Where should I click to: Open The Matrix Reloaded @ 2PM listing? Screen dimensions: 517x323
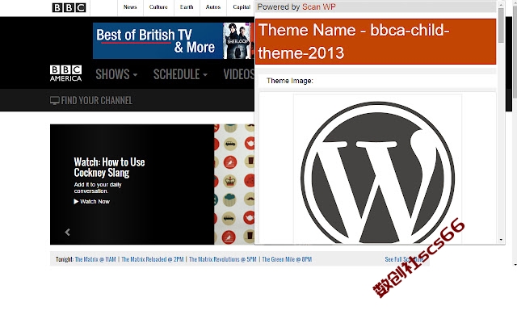[153, 259]
